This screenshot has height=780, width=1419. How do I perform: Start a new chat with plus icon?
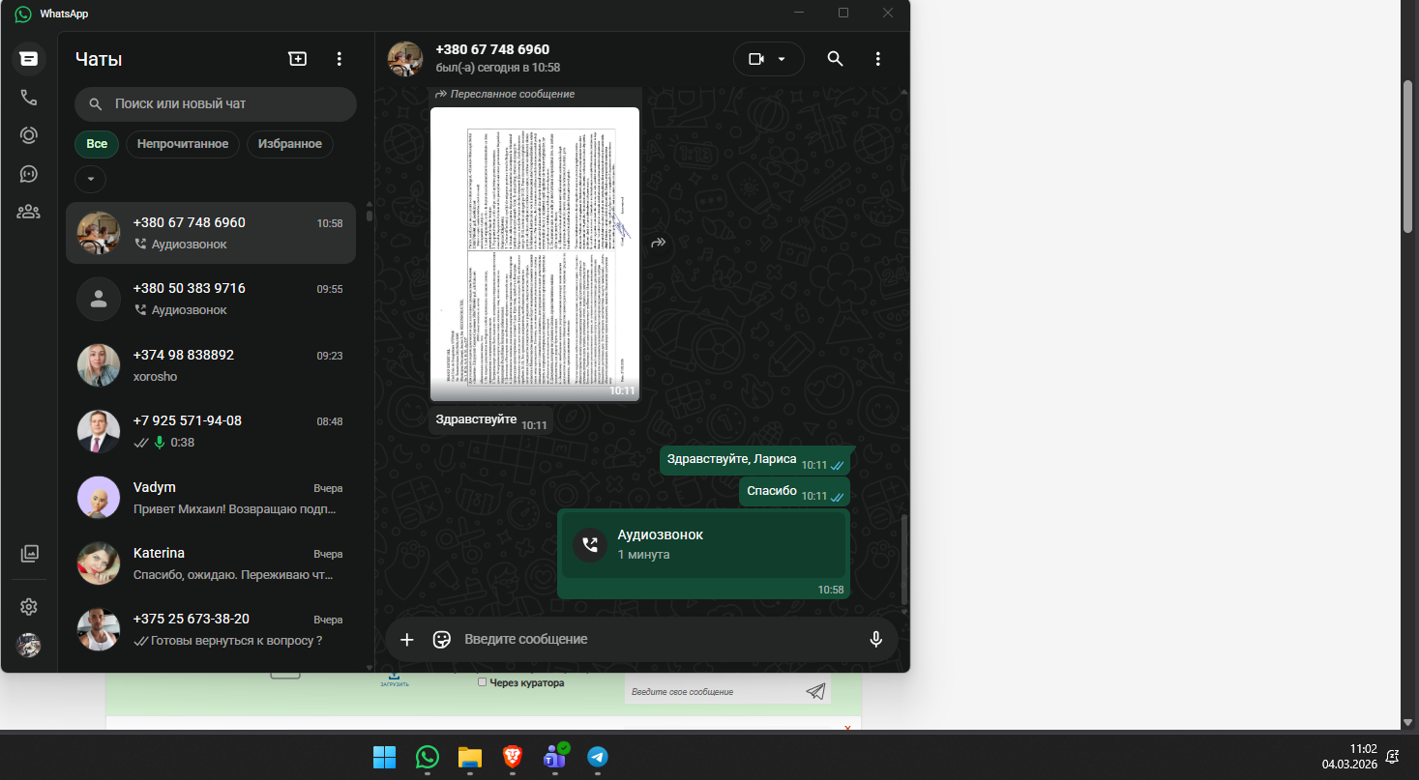[298, 59]
